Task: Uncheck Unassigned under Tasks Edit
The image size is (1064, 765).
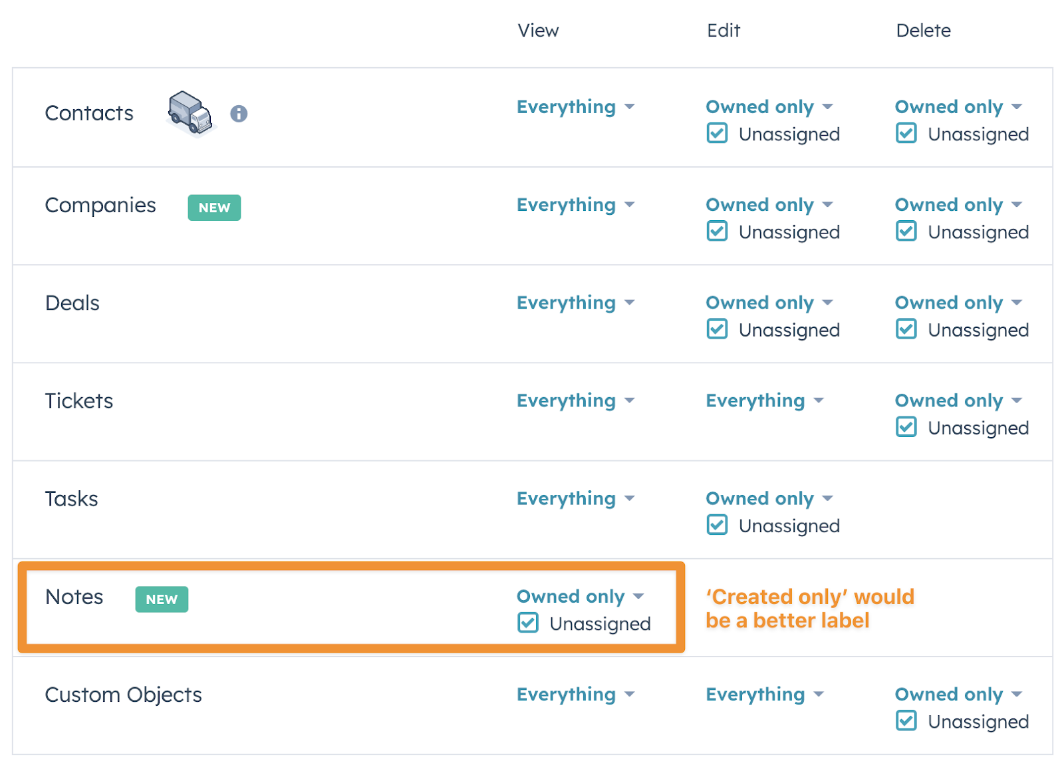Action: tap(717, 525)
